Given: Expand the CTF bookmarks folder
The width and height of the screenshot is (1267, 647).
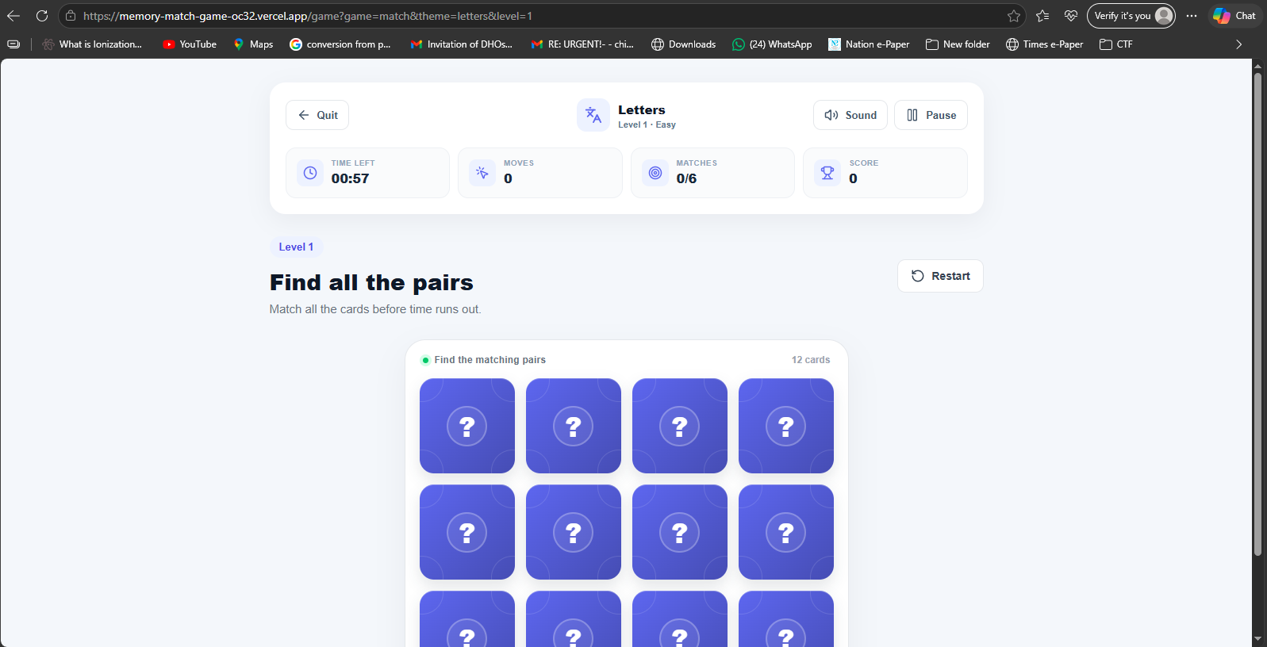Looking at the screenshot, I should (x=1115, y=44).
